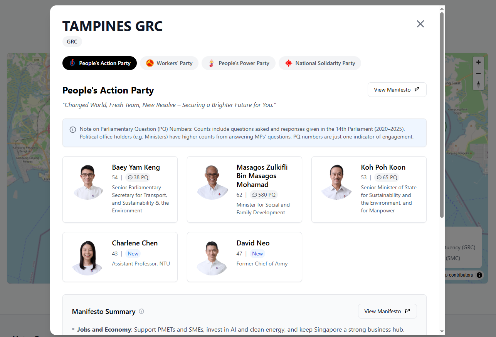
Task: Switch to the Workers' Party tab
Action: pyautogui.click(x=169, y=63)
